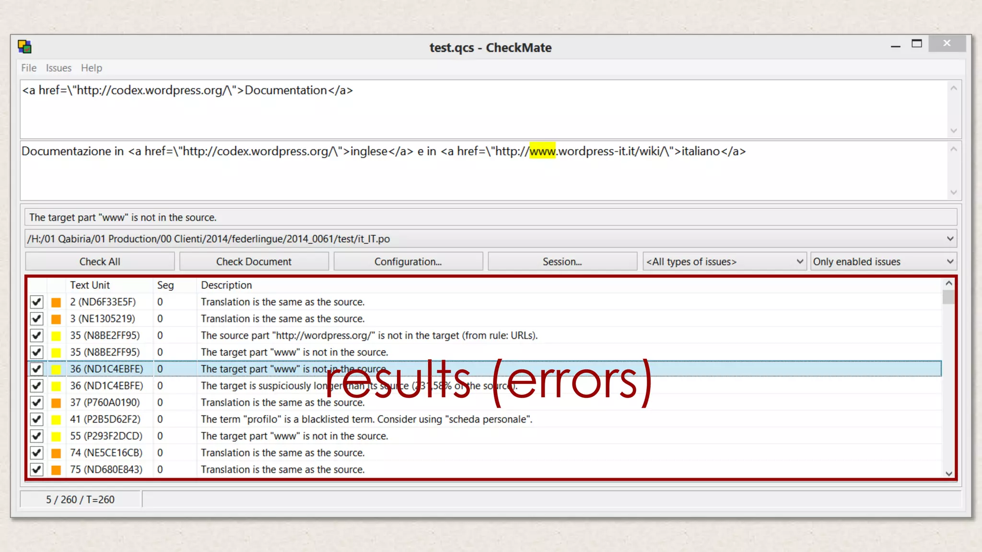Open the Help menu

[x=91, y=68]
